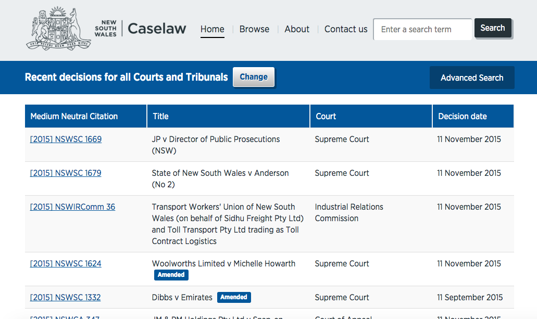Click the Decision date column header
The width and height of the screenshot is (537, 319).
(463, 117)
